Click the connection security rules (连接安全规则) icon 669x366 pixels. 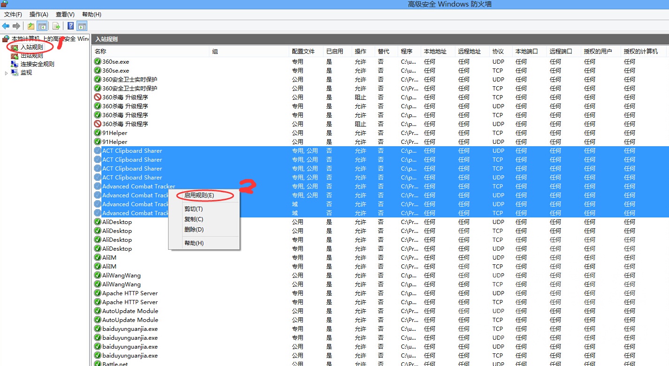15,64
